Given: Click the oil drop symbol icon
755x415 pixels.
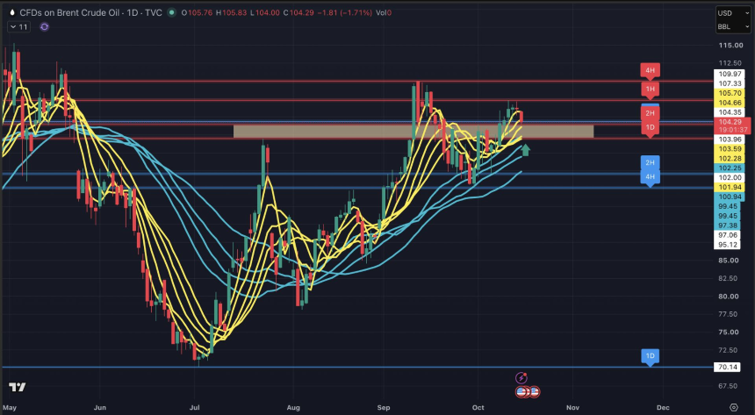Looking at the screenshot, I should point(12,12).
